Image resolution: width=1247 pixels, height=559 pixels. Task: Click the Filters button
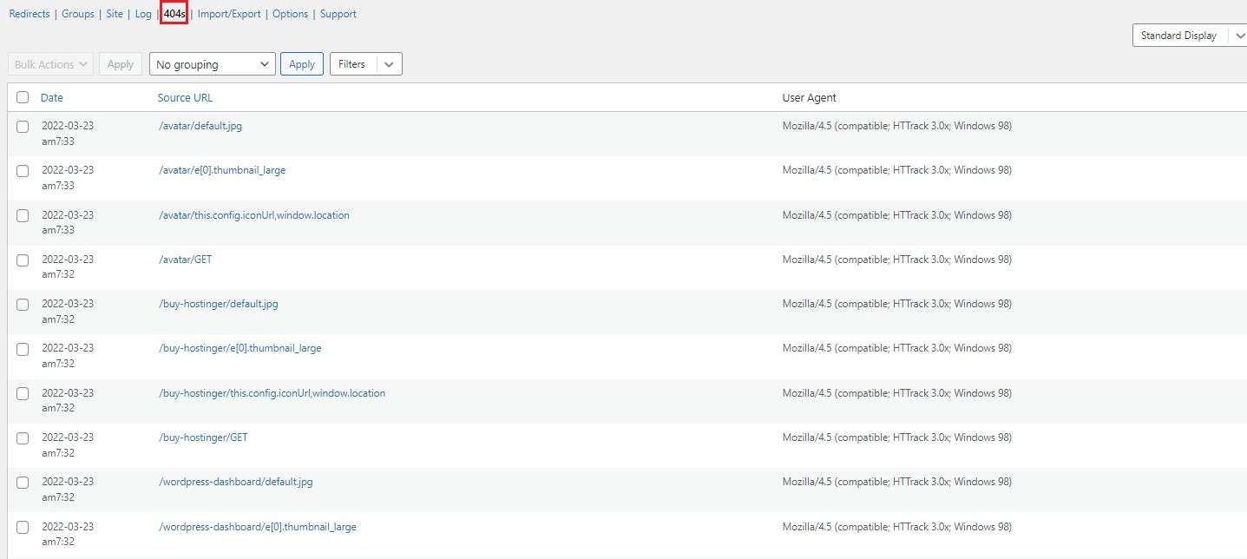(x=352, y=64)
